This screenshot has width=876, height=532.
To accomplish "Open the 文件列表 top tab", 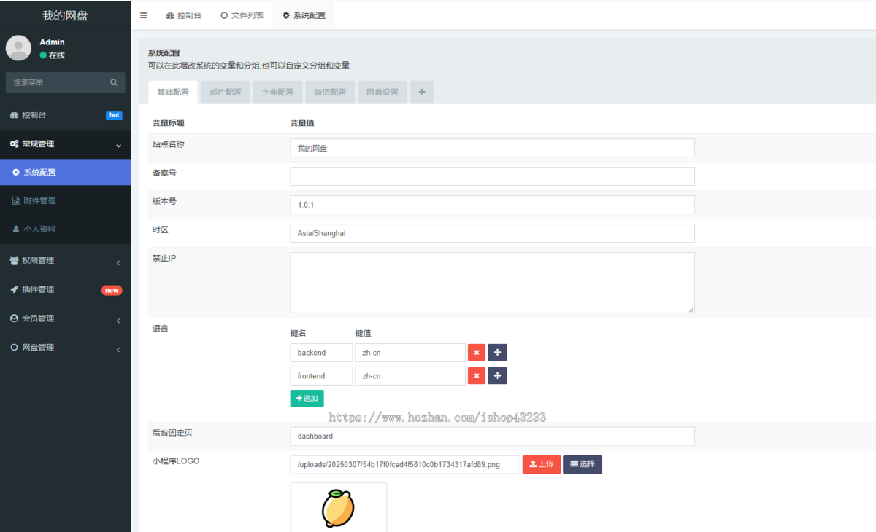I will (242, 15).
